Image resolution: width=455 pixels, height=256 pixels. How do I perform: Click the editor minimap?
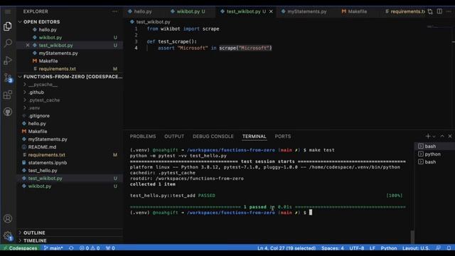(439, 27)
